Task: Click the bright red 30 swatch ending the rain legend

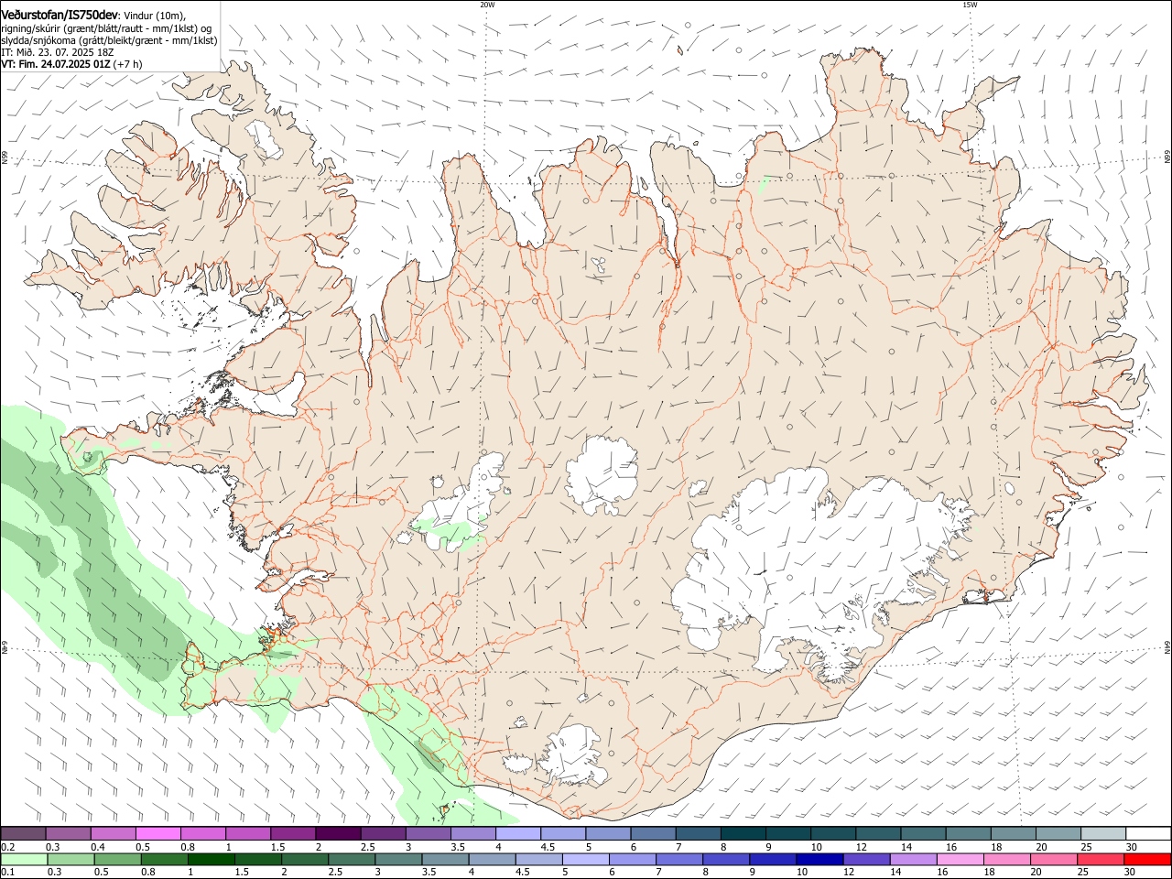Action: pyautogui.click(x=1147, y=860)
